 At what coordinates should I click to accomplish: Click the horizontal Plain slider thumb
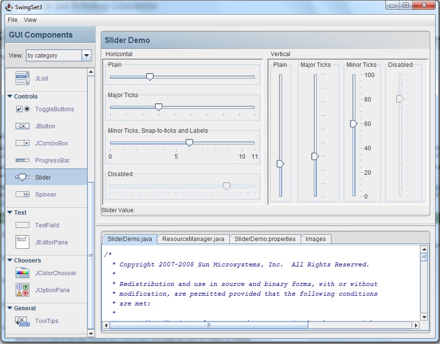(150, 77)
